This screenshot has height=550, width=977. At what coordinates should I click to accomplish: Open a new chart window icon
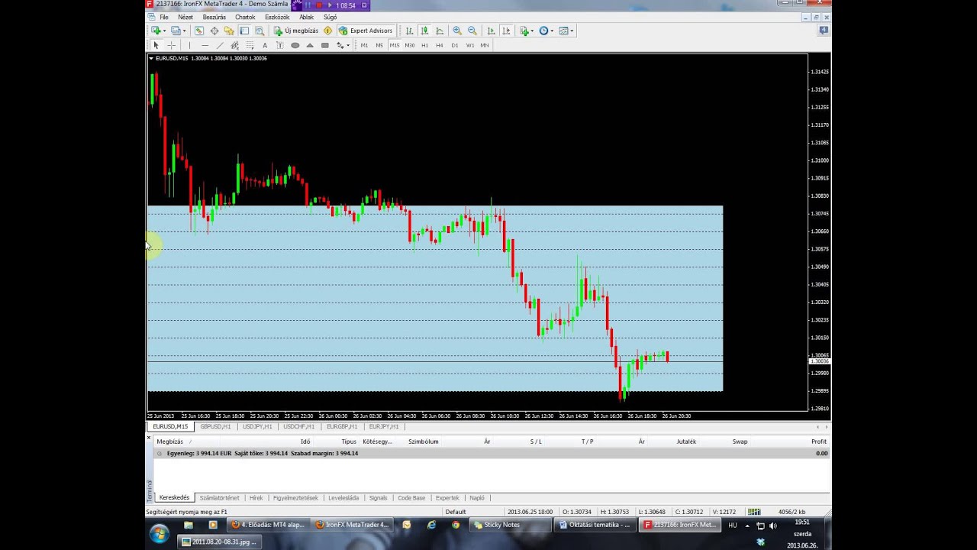155,31
